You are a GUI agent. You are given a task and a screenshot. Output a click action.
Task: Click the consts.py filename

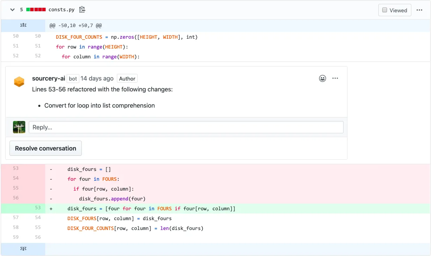point(62,10)
